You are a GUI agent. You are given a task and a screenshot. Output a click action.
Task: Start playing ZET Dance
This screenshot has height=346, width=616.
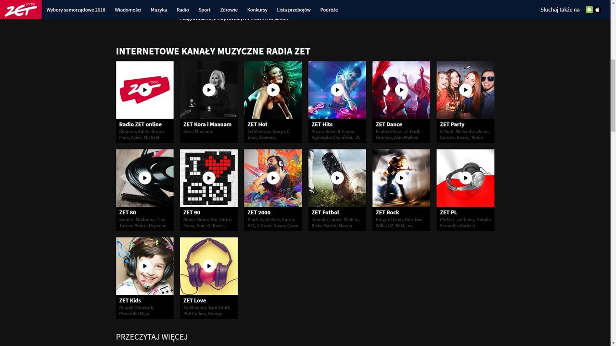[x=401, y=90]
